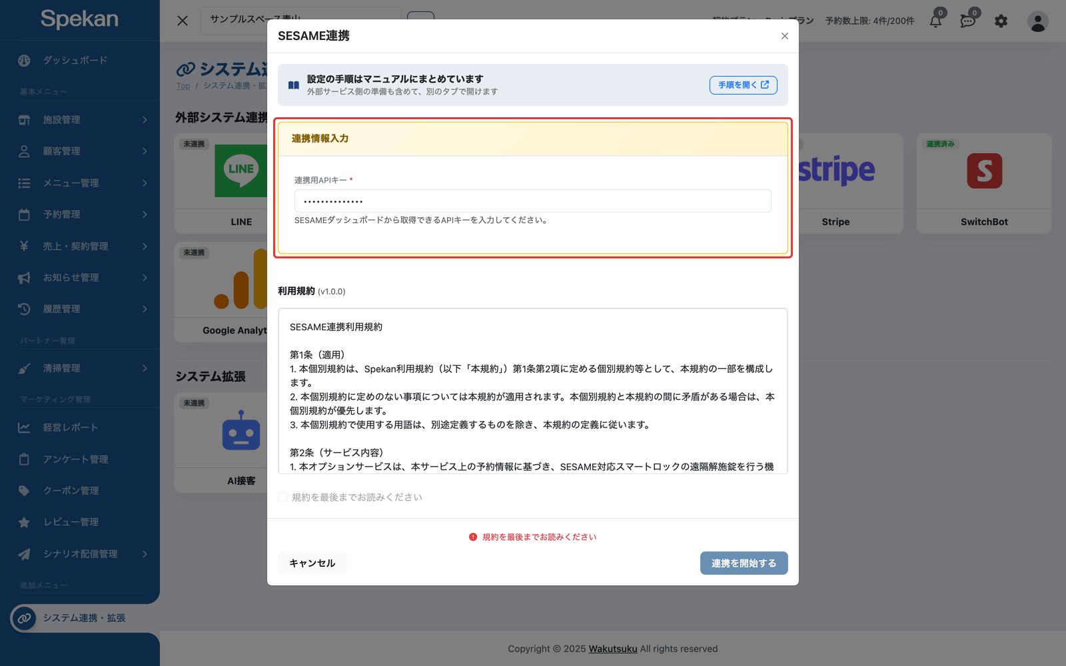This screenshot has width=1066, height=666.
Task: Open the notifications bell icon
Action: click(935, 21)
